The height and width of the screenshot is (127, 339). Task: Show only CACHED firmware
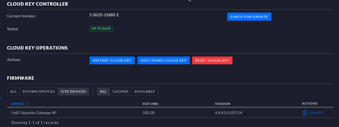120,91
